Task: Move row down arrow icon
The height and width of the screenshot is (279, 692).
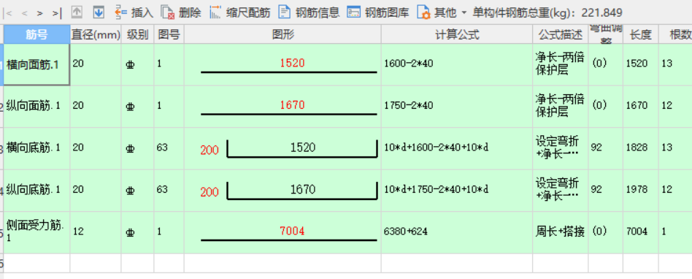Action: (x=99, y=12)
